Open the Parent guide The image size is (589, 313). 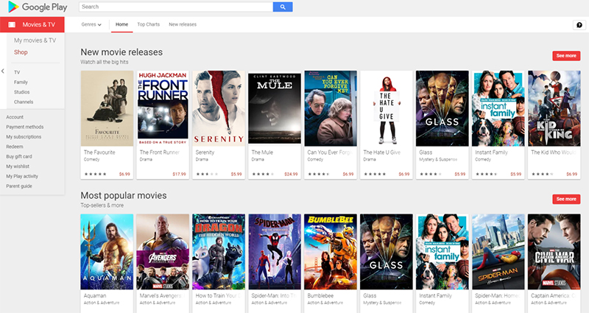tap(19, 186)
